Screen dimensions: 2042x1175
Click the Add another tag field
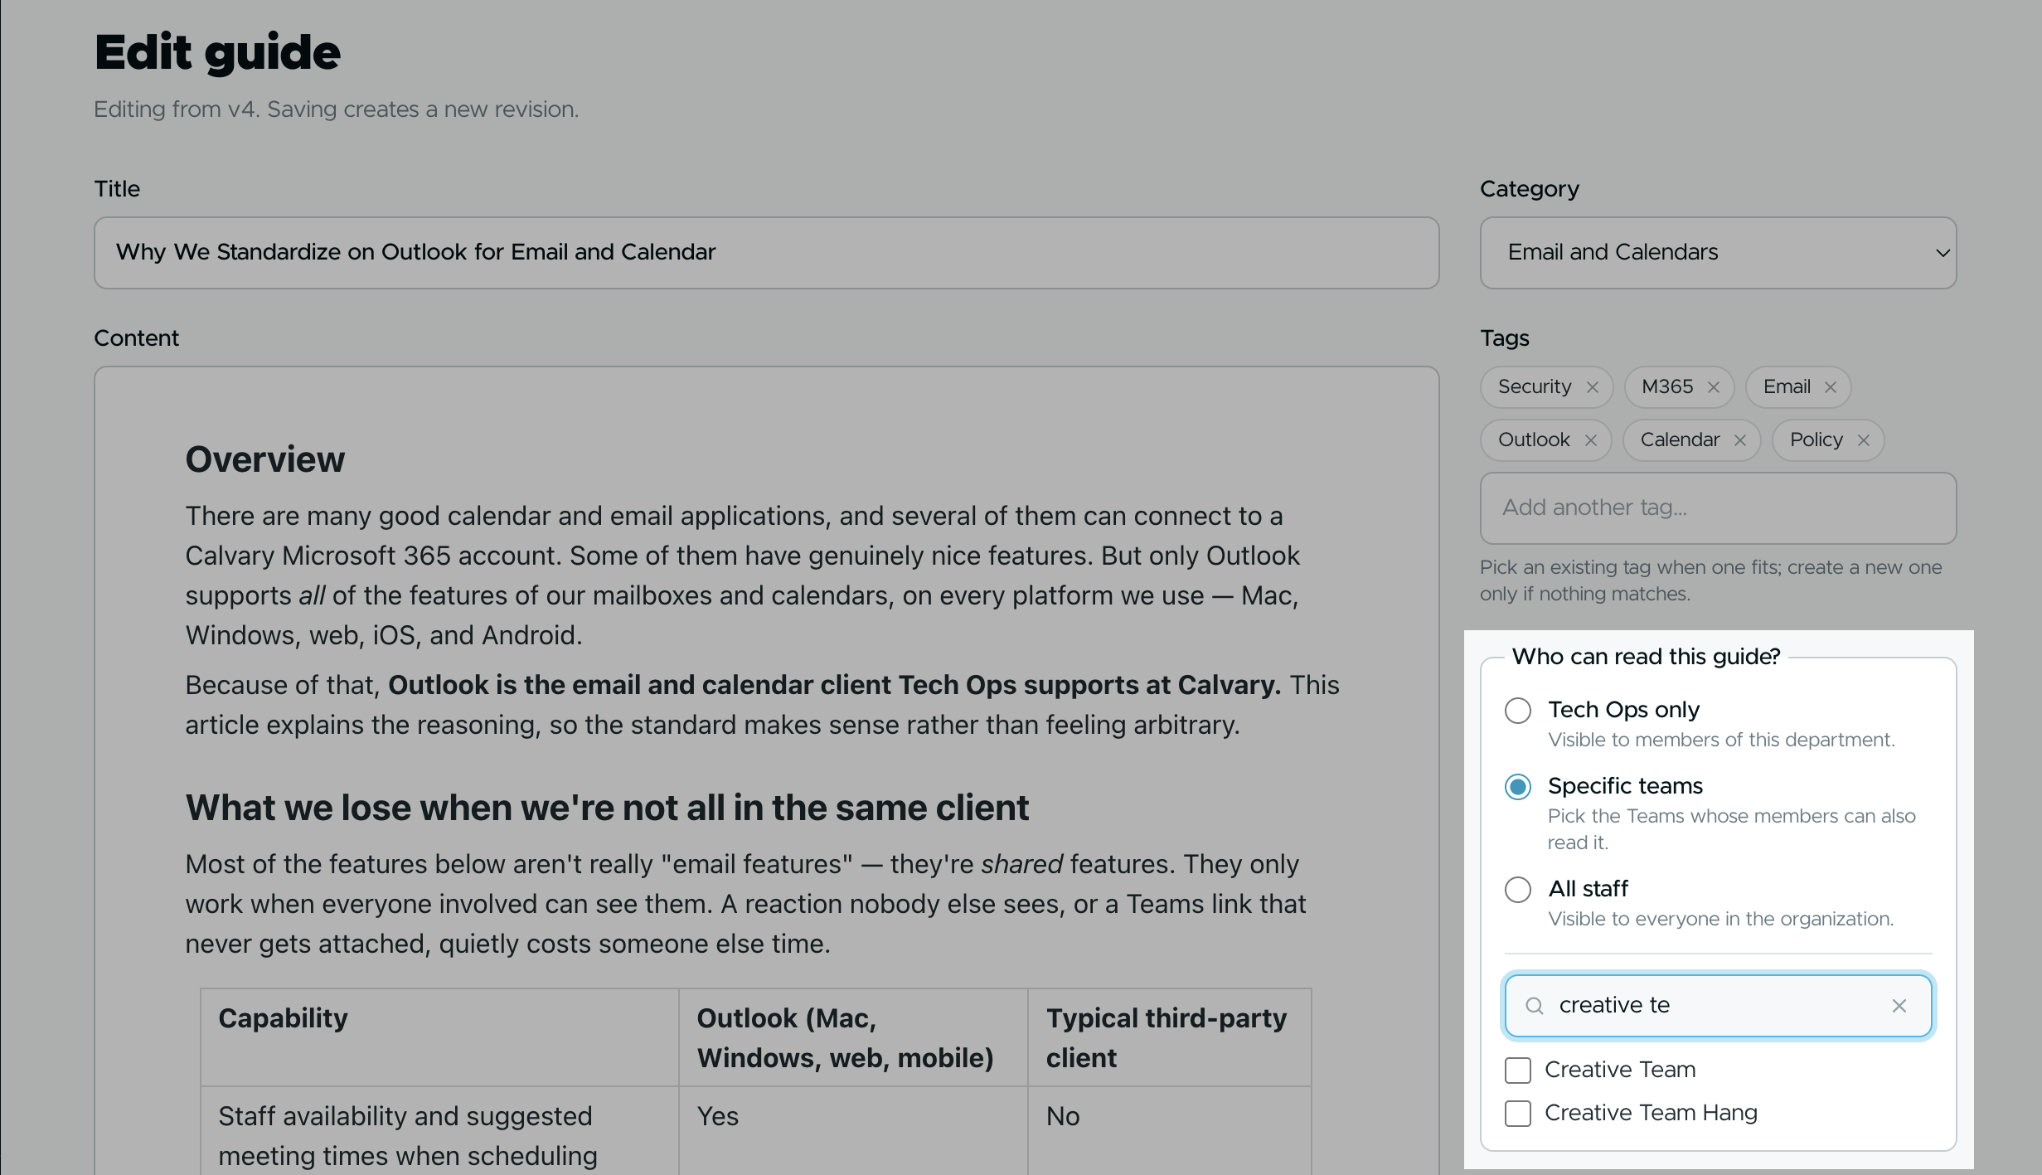(x=1718, y=508)
